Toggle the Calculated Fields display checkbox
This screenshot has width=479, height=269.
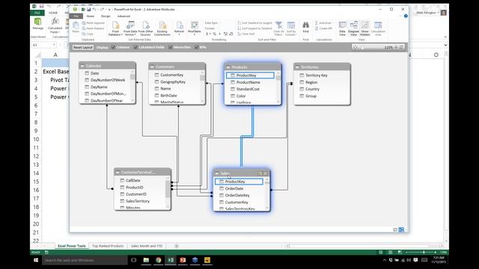pyautogui.click(x=135, y=47)
